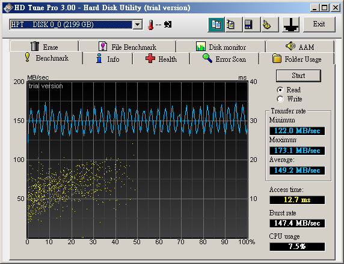The height and width of the screenshot is (264, 344).
Task: Click the HD Tune title bar icon
Action: click(8, 8)
